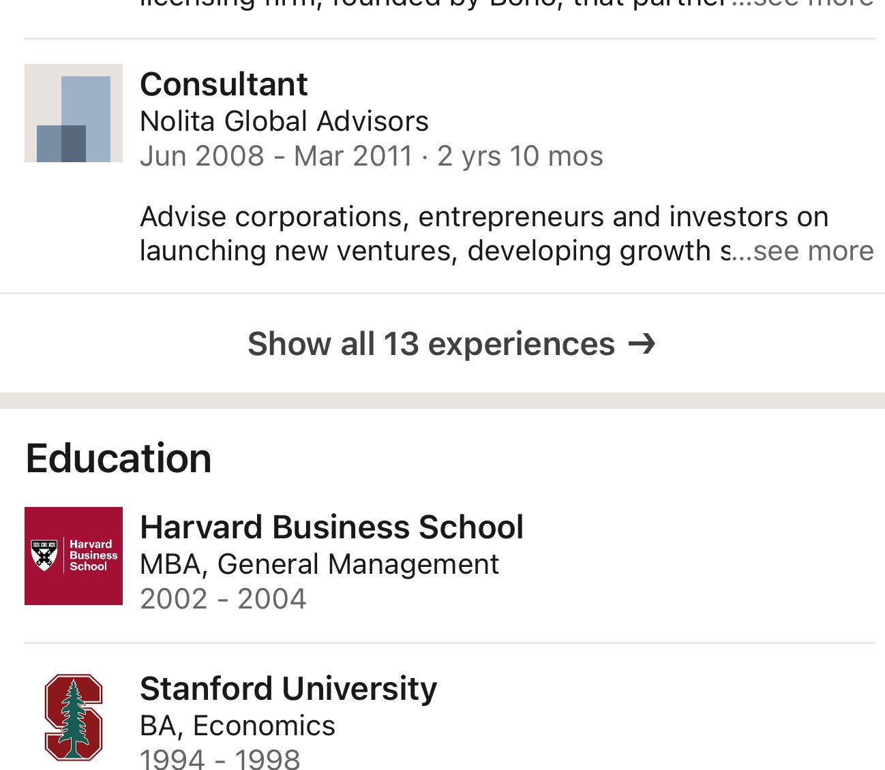Screen dimensions: 885x770
Task: Click the Harvard Business School title
Action: 331,527
